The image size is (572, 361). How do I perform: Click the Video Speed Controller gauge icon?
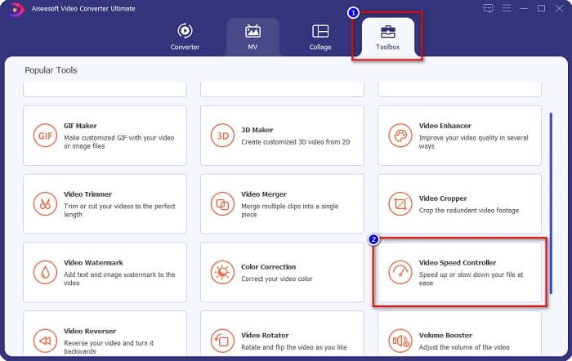[400, 273]
